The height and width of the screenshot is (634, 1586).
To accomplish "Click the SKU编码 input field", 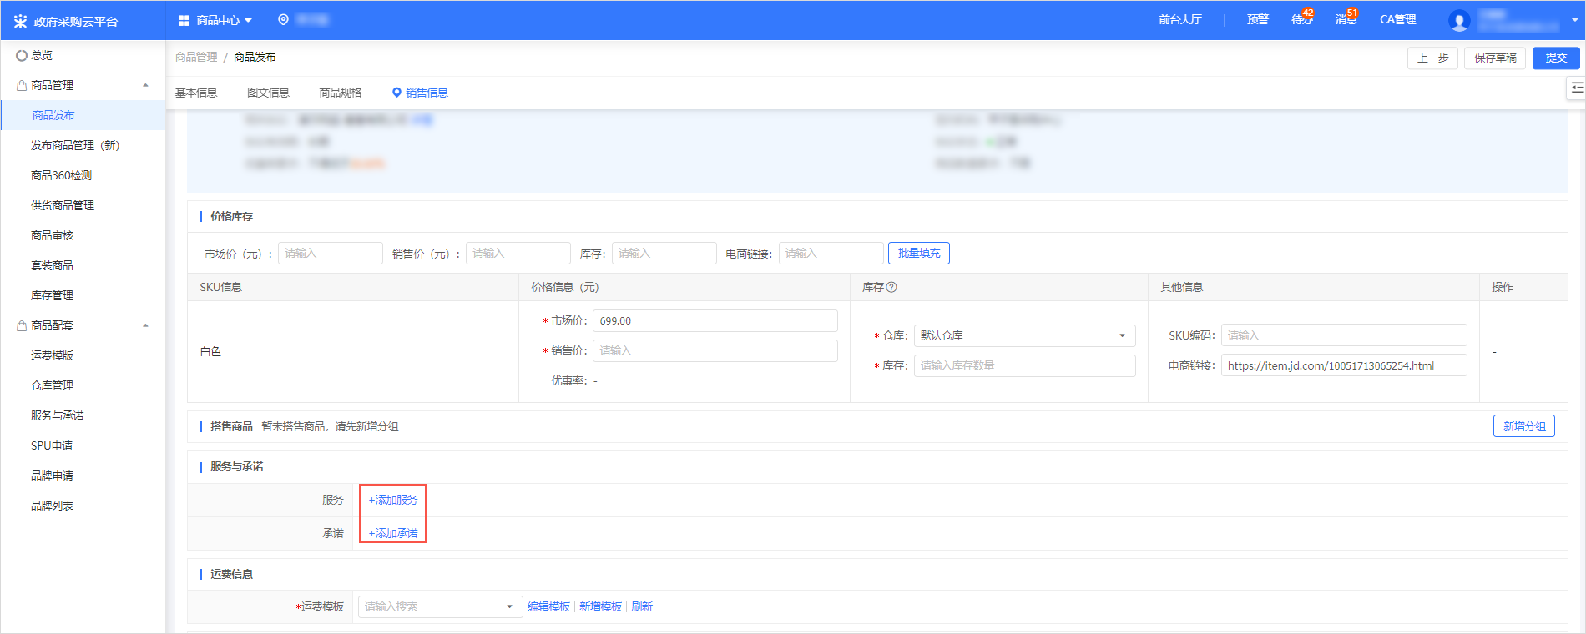I will [1344, 335].
